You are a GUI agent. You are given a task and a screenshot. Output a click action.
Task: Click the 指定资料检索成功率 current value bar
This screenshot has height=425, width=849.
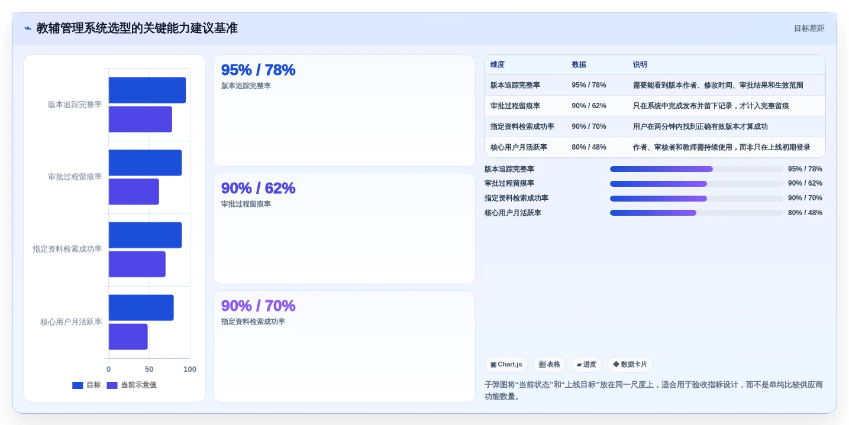(x=137, y=264)
